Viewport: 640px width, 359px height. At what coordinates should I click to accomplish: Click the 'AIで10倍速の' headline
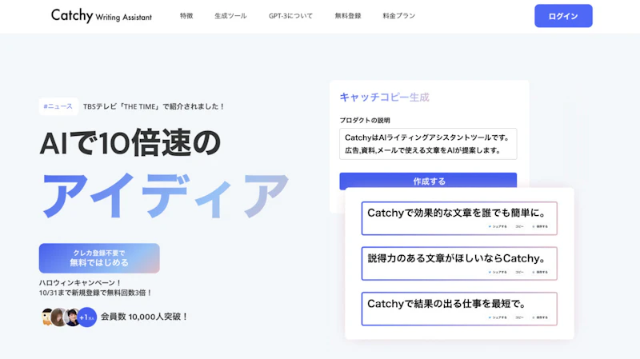(130, 143)
